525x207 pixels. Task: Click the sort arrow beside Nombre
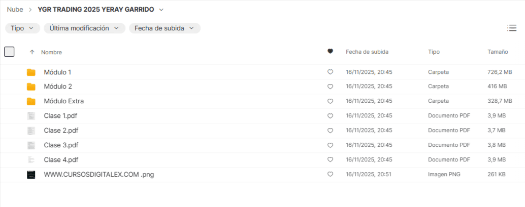(x=32, y=52)
